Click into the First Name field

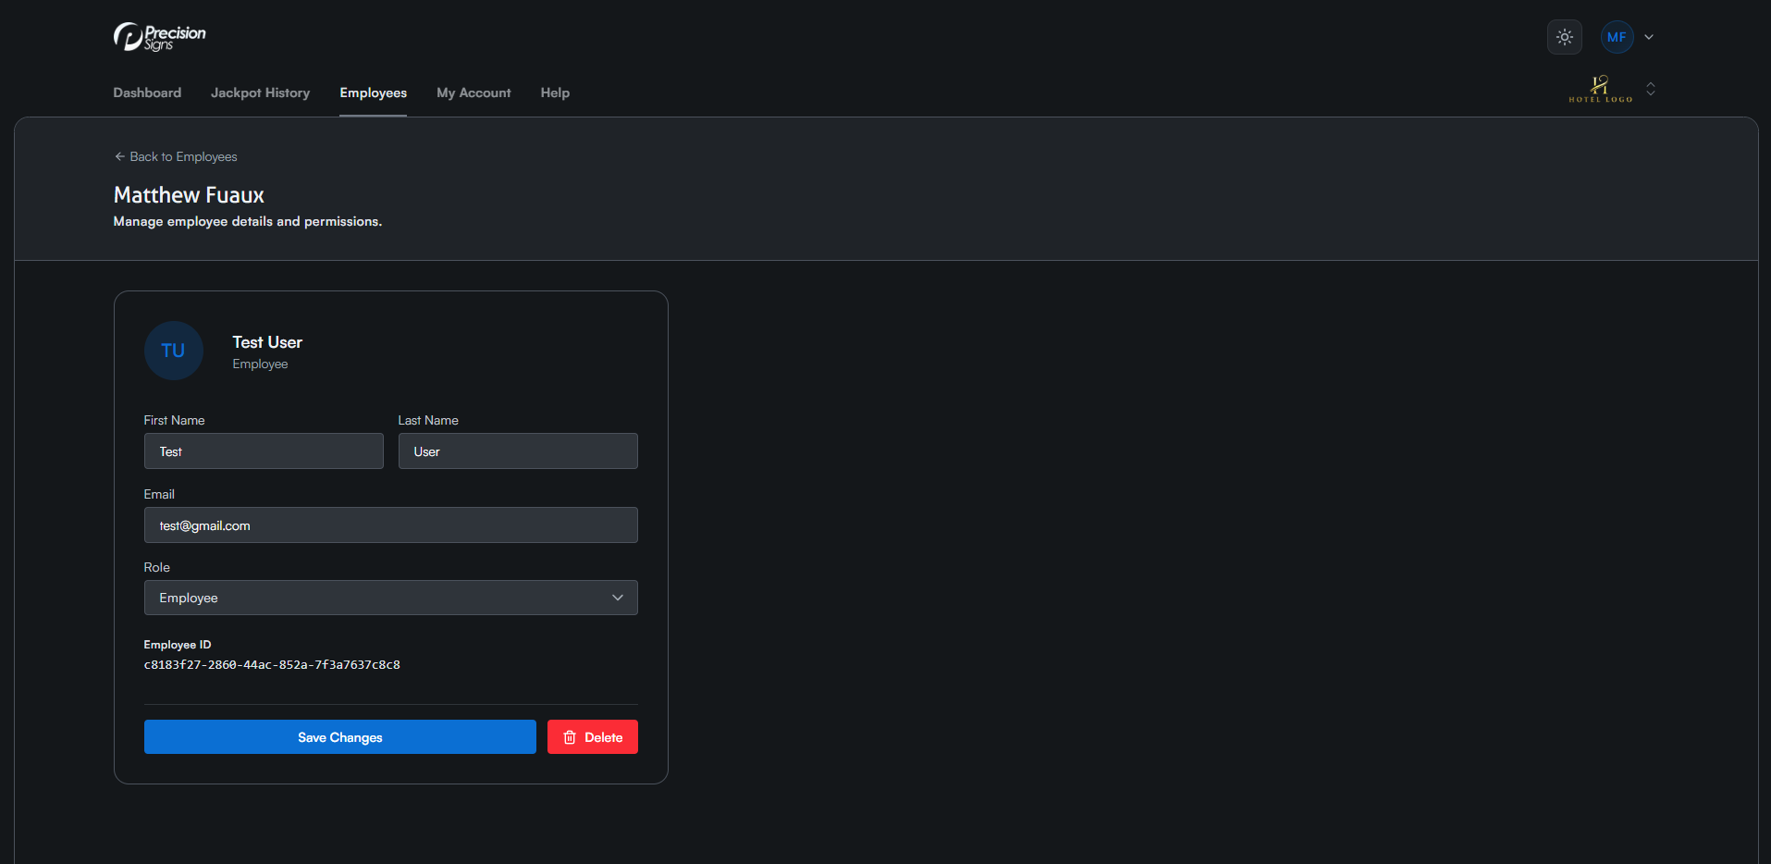(264, 451)
